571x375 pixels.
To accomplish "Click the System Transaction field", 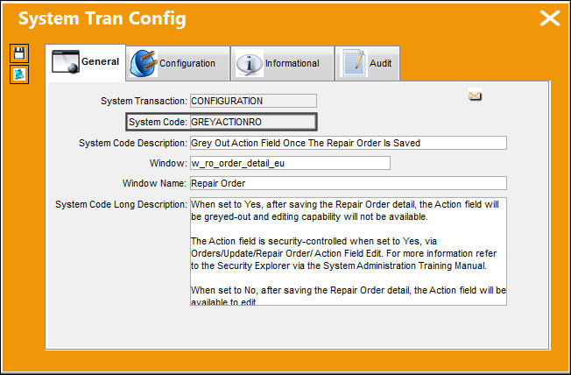I will click(x=253, y=101).
